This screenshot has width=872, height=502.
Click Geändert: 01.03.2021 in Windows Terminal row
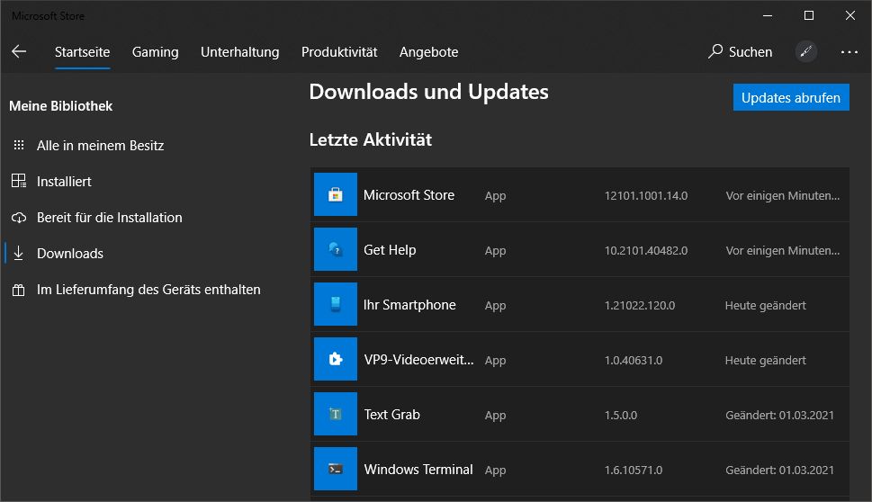tap(779, 470)
